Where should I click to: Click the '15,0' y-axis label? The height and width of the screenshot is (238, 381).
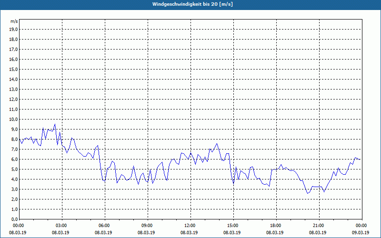[13, 69]
